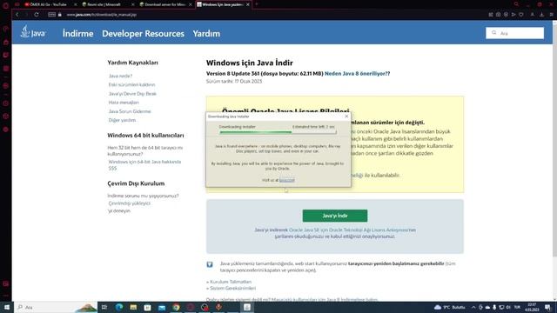The width and height of the screenshot is (557, 313).
Task: Open the taskbar clock and date
Action: (x=532, y=307)
